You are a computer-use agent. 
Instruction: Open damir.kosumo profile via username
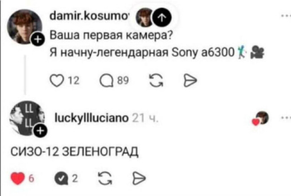pos(89,17)
